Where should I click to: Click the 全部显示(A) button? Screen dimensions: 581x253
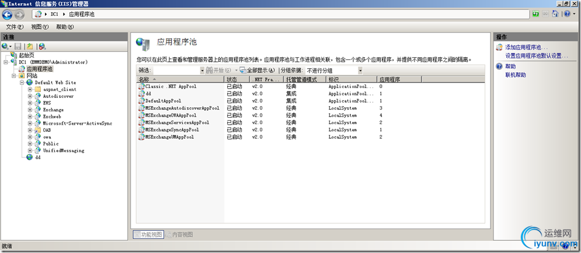pyautogui.click(x=257, y=71)
